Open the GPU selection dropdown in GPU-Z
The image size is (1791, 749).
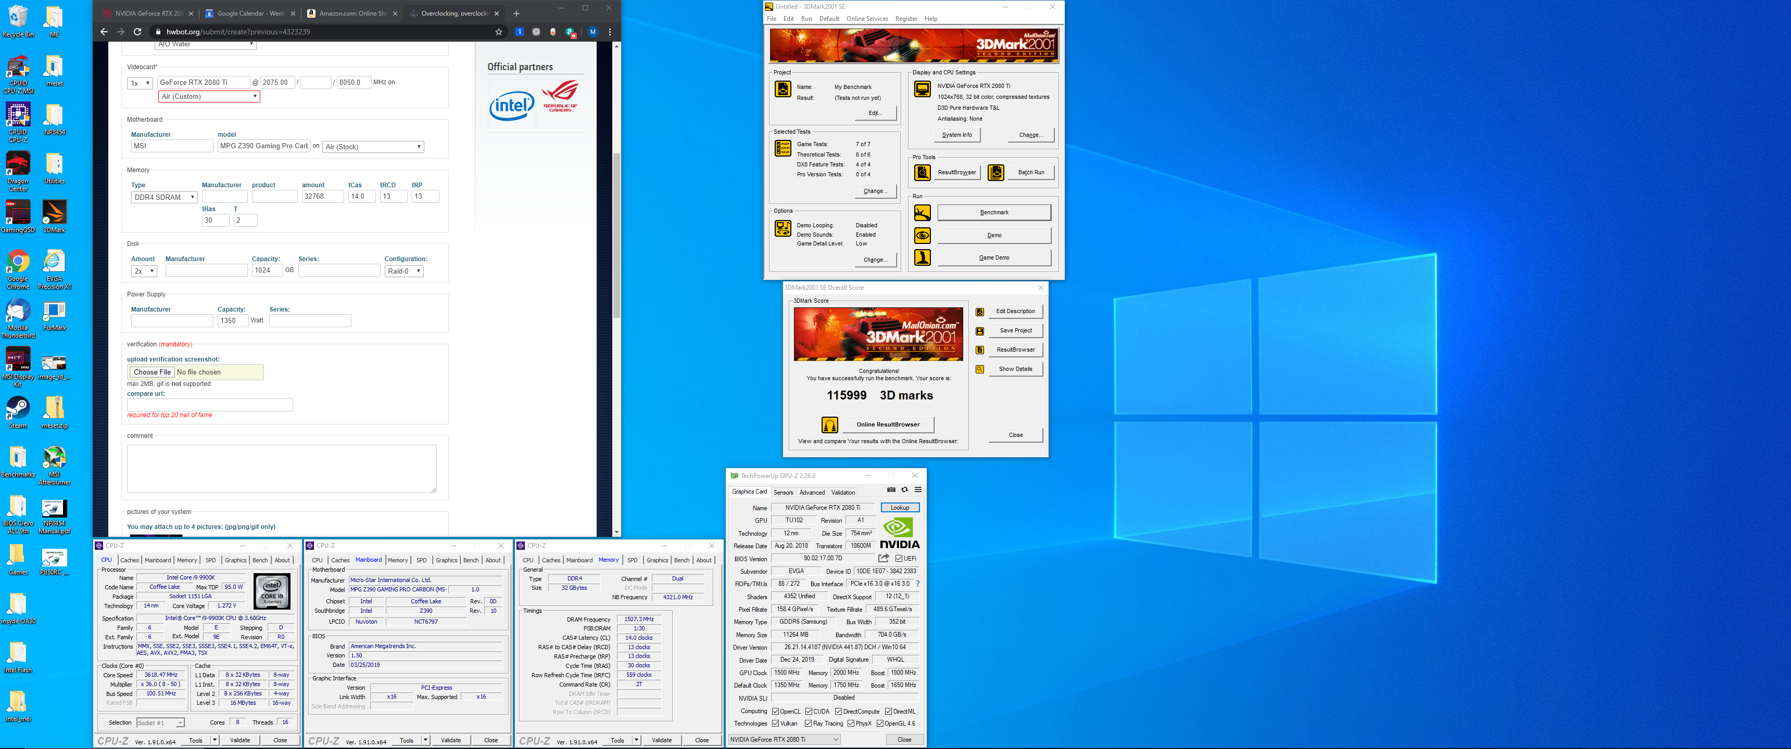pos(784,740)
